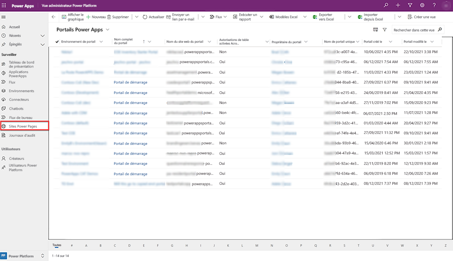Viewport: 453px width, 261px height.
Task: Open the Portail créé le column menu
Action: coord(390,42)
